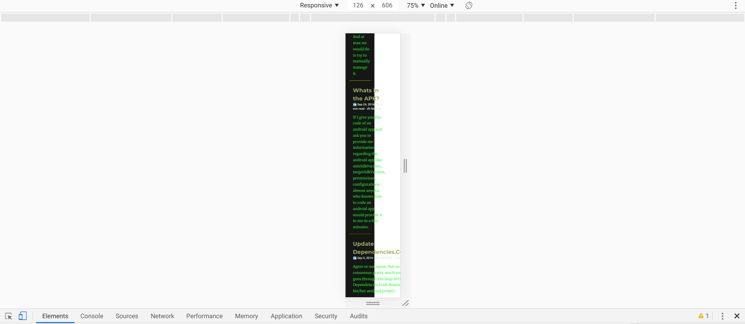Open the Network tab
Viewport: 745px width, 324px height.
tap(162, 316)
